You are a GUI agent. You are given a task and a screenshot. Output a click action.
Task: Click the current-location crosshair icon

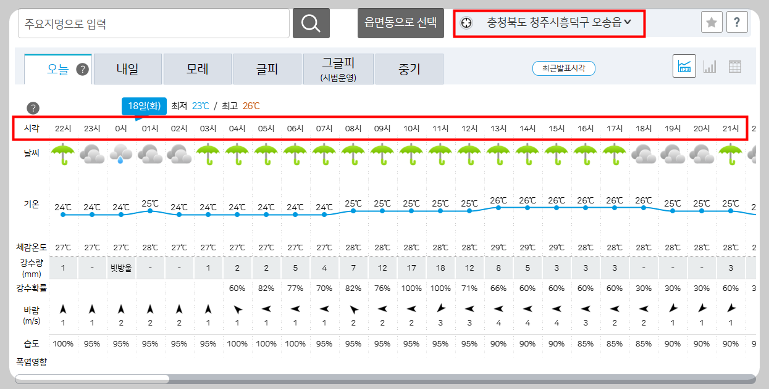tap(466, 23)
